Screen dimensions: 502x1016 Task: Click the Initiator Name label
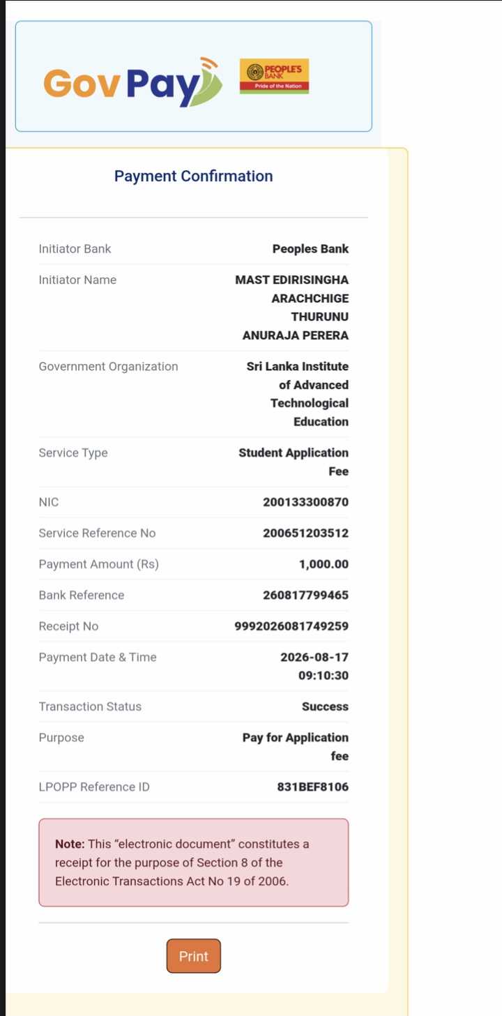pyautogui.click(x=77, y=280)
